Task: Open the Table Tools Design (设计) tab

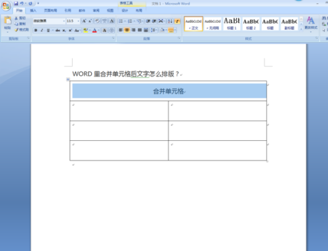Action: click(x=125, y=10)
